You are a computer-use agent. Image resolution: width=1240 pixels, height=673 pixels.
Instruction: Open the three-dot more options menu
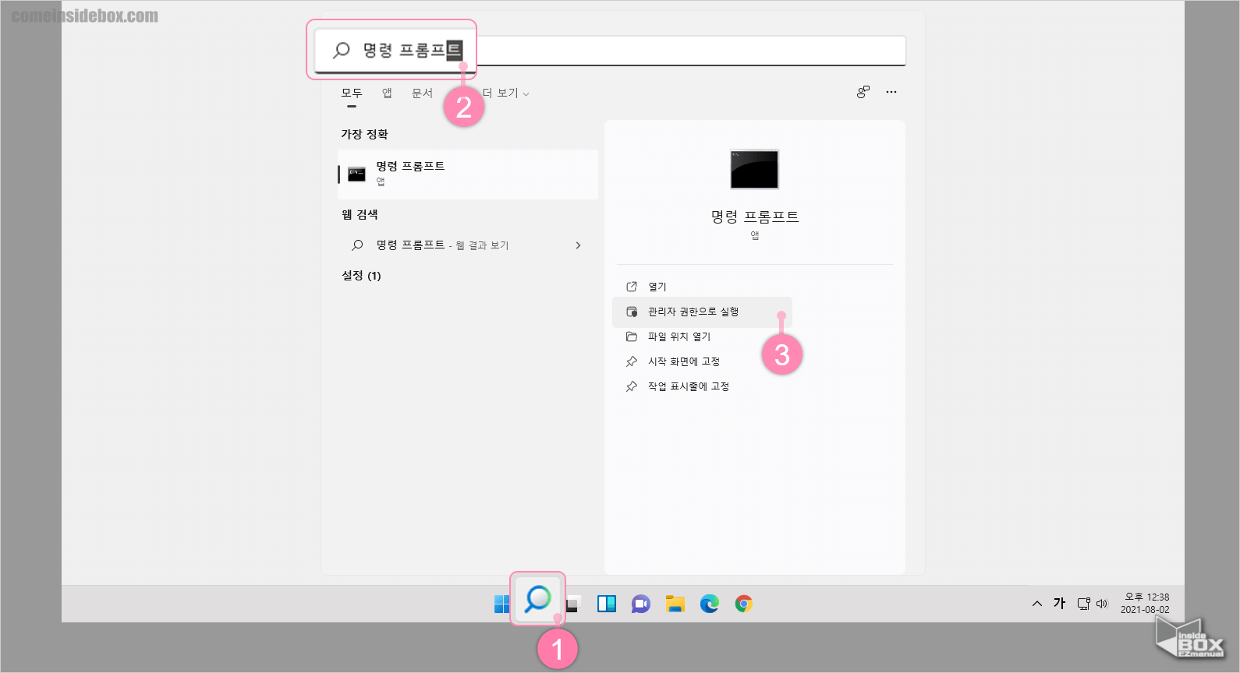pos(891,92)
